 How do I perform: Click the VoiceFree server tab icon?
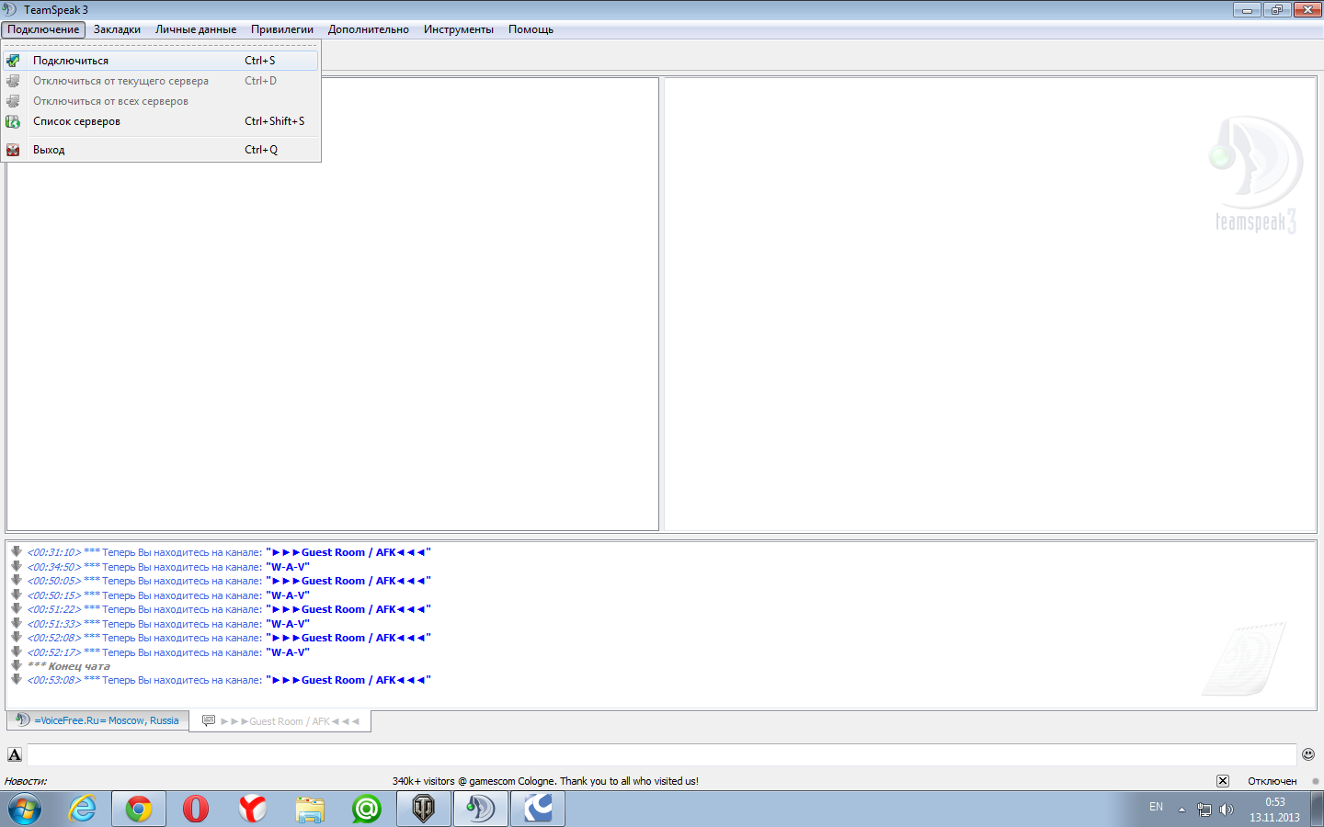[x=22, y=719]
